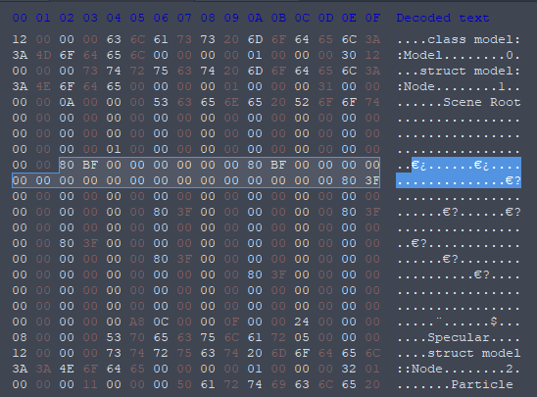Click the 24 hex byte
The height and width of the screenshot is (397, 537).
(x=302, y=322)
